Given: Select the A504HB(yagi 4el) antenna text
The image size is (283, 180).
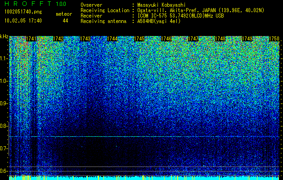Looking at the screenshot, I should point(159,21).
